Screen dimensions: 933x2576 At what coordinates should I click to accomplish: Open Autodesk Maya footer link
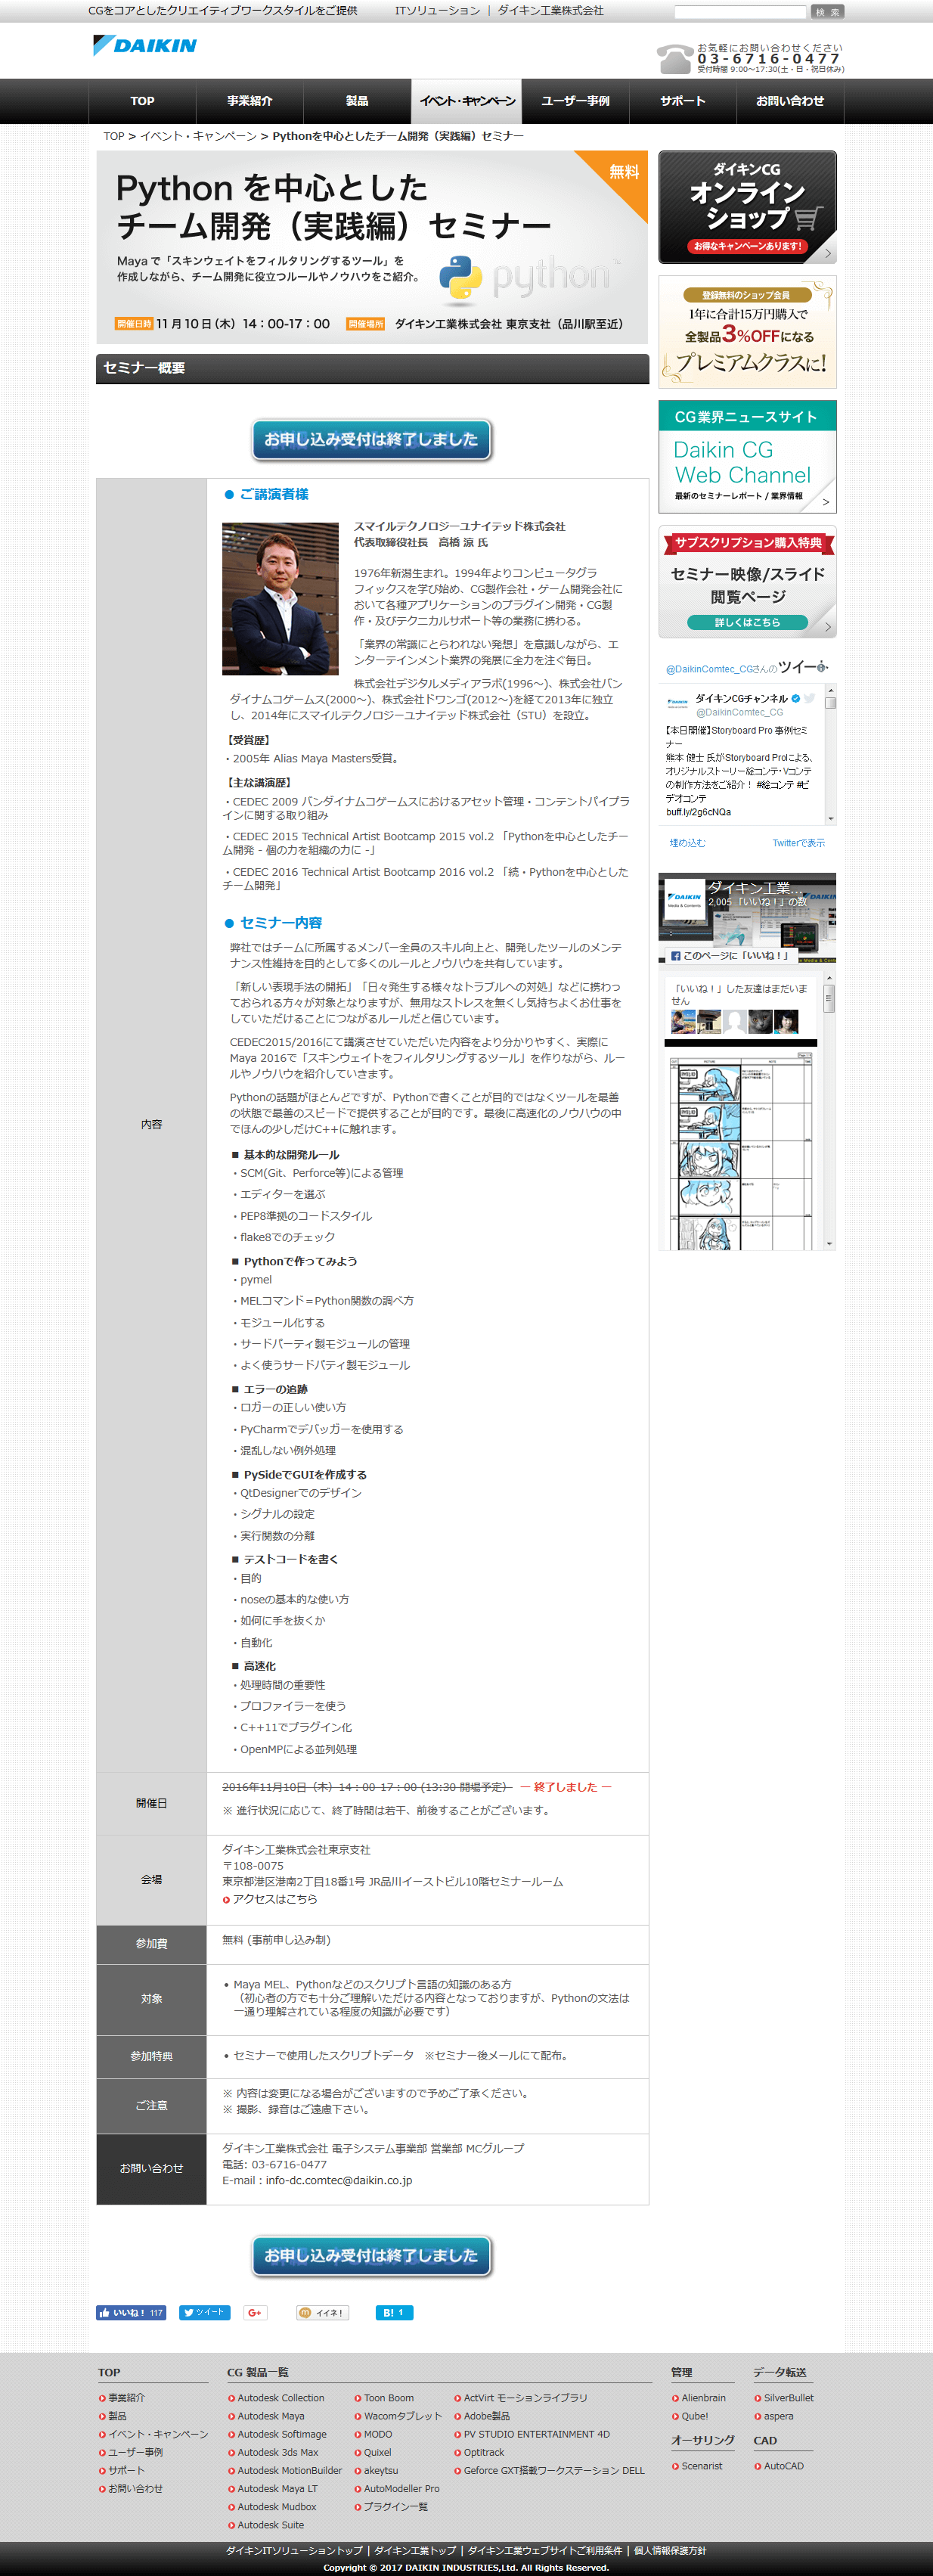click(x=270, y=2416)
